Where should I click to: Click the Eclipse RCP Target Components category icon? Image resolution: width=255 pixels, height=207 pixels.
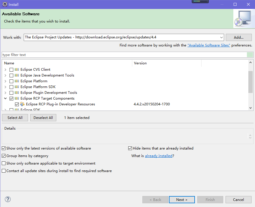17,98
